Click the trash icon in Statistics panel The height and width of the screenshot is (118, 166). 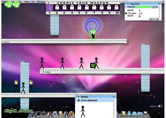(157, 19)
